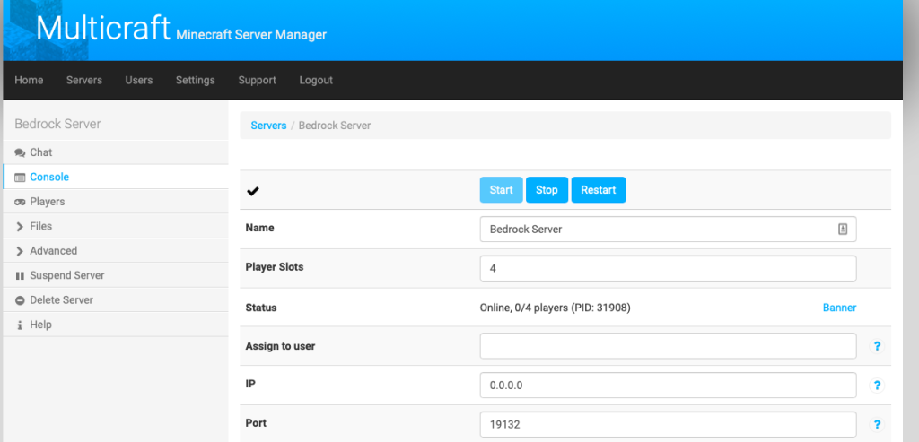Click the Chat speech bubbles icon
The height and width of the screenshot is (442, 919).
pos(20,152)
